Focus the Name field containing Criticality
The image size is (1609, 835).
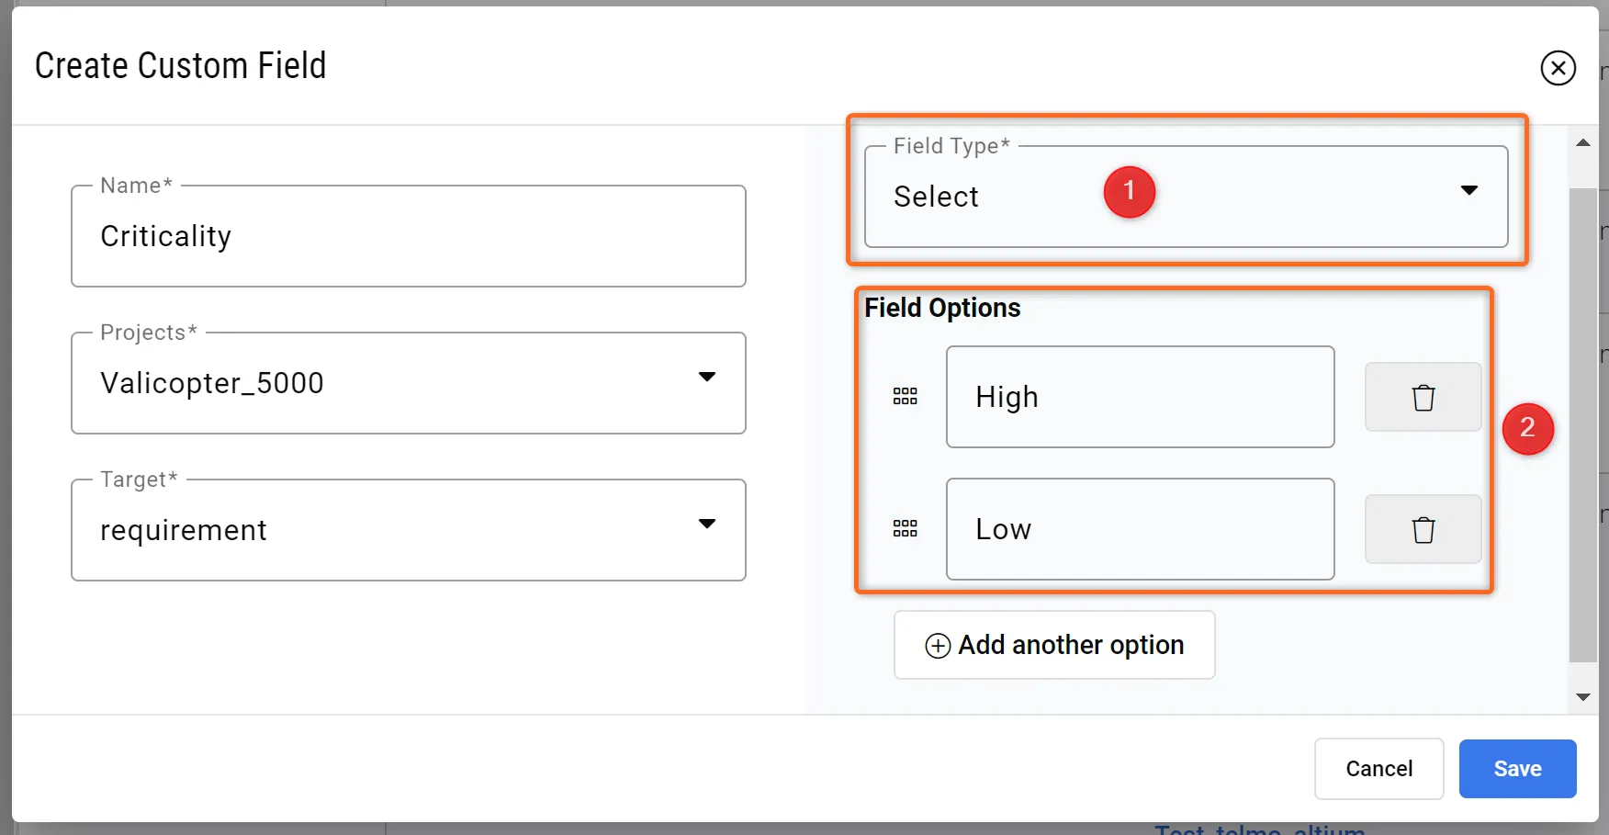[408, 237]
